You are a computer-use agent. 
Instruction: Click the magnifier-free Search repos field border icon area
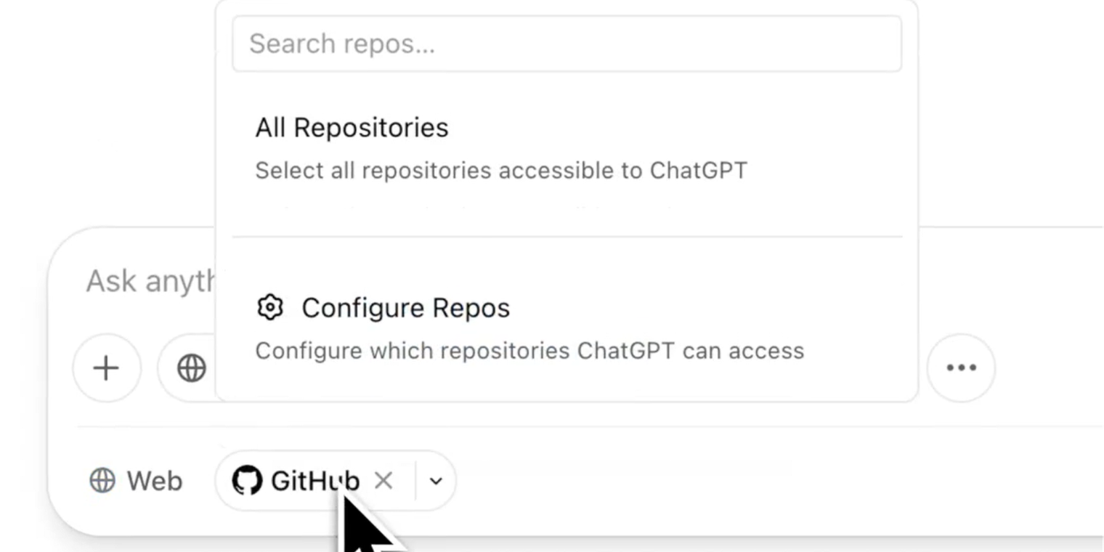(x=567, y=44)
